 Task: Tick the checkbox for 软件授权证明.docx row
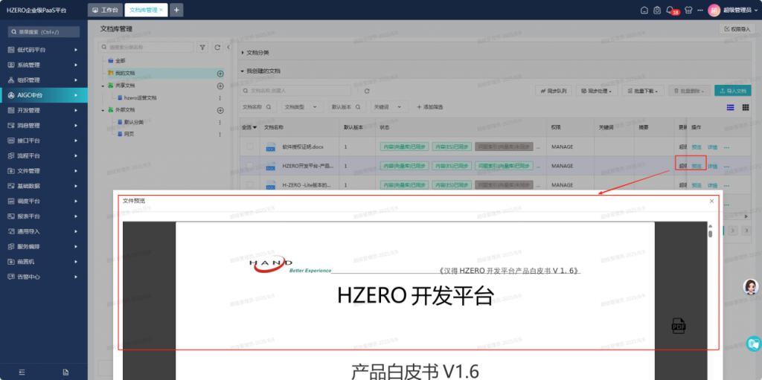pos(250,146)
